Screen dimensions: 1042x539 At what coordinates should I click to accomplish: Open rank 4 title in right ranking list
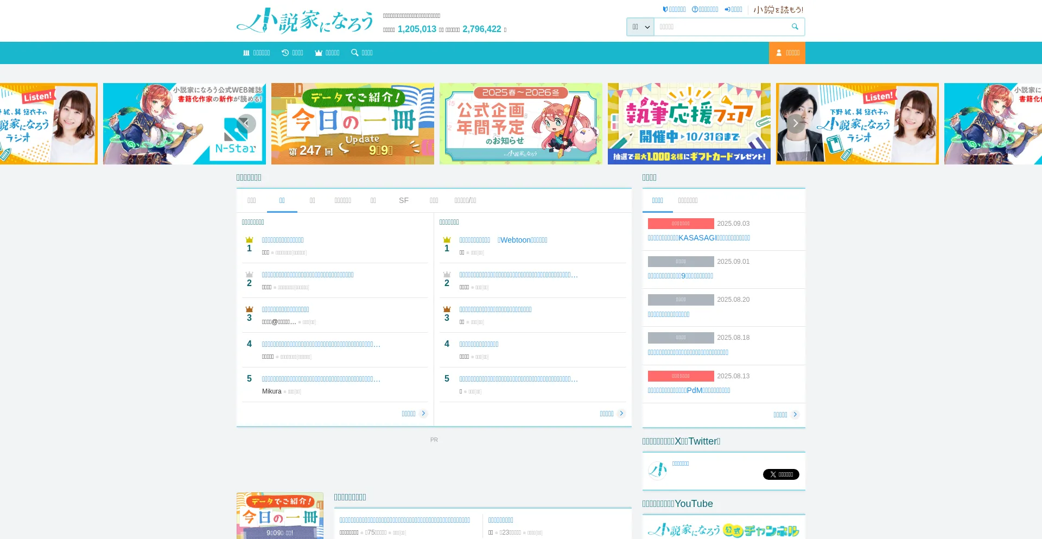[x=479, y=344]
